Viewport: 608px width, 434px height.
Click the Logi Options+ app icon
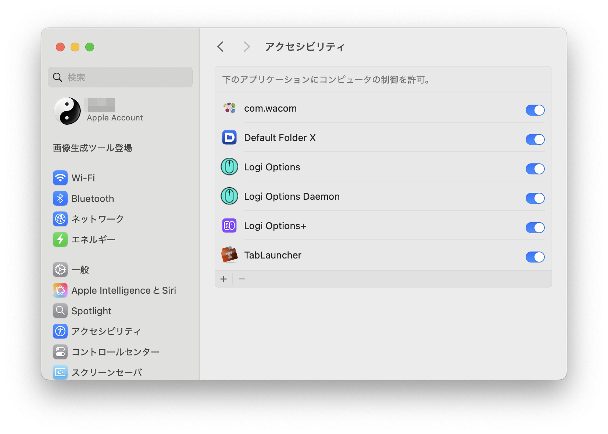229,226
